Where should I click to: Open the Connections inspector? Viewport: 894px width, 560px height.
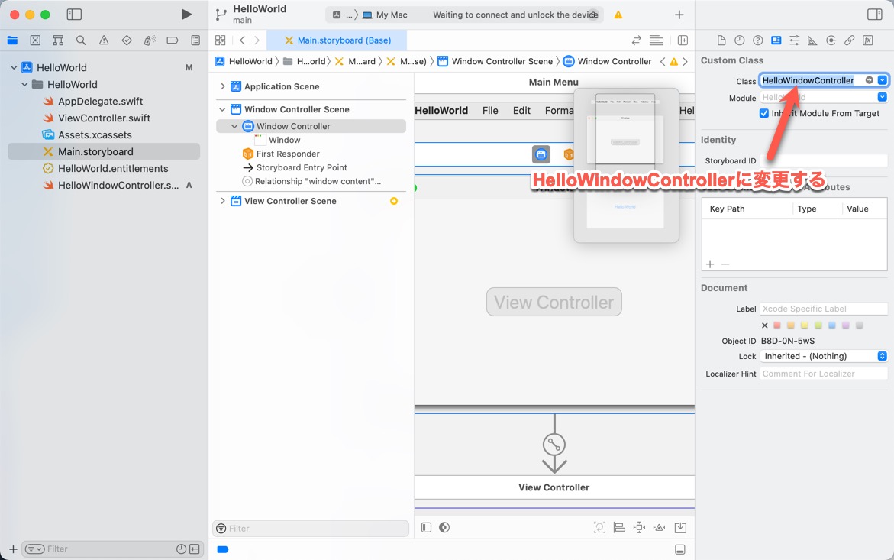pyautogui.click(x=831, y=40)
